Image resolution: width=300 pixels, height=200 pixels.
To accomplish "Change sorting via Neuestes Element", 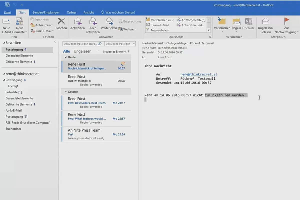I will 116,51.
